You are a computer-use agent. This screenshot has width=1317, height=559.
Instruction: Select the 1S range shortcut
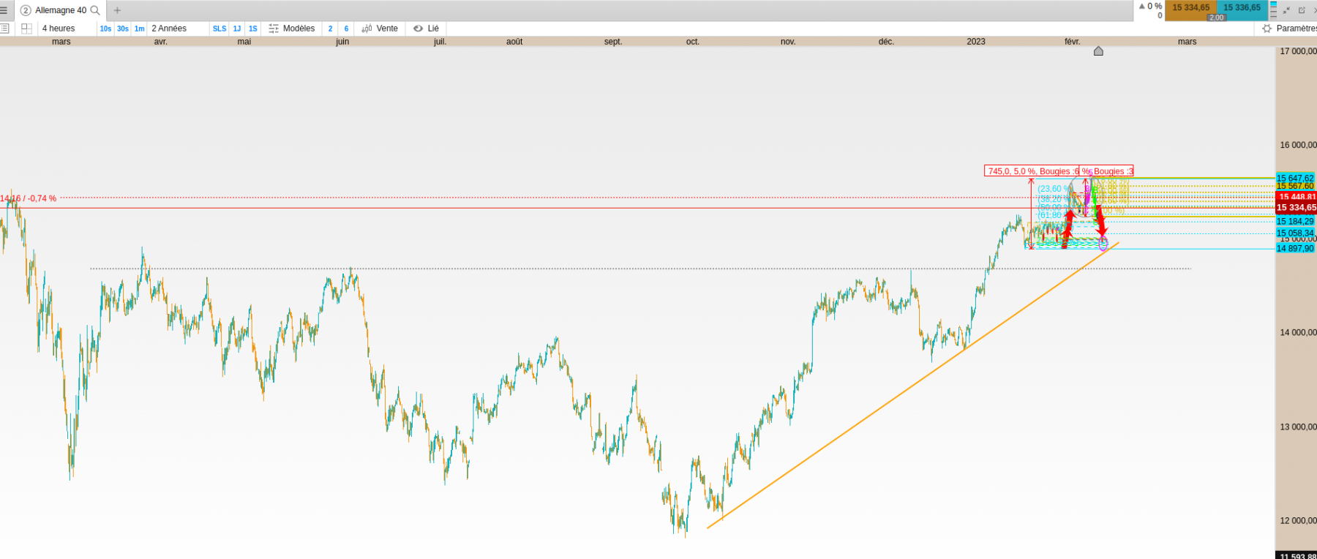pyautogui.click(x=253, y=29)
